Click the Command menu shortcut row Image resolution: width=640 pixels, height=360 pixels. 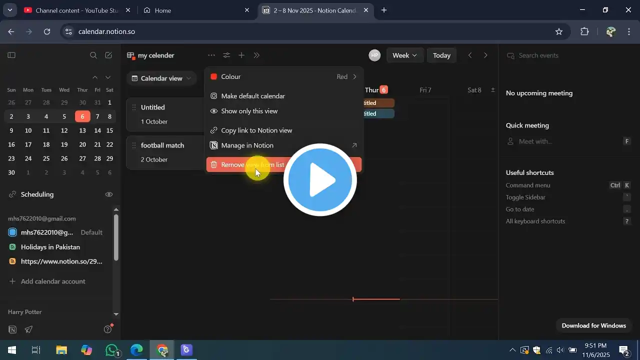tap(568, 185)
